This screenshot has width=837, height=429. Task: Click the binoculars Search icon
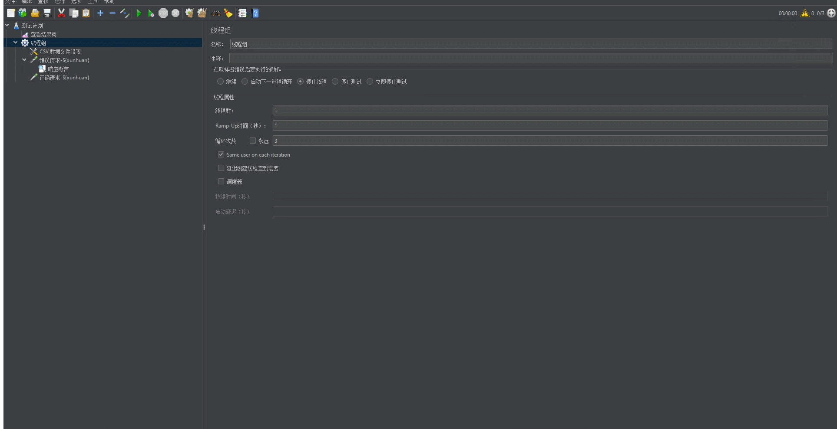tap(216, 13)
